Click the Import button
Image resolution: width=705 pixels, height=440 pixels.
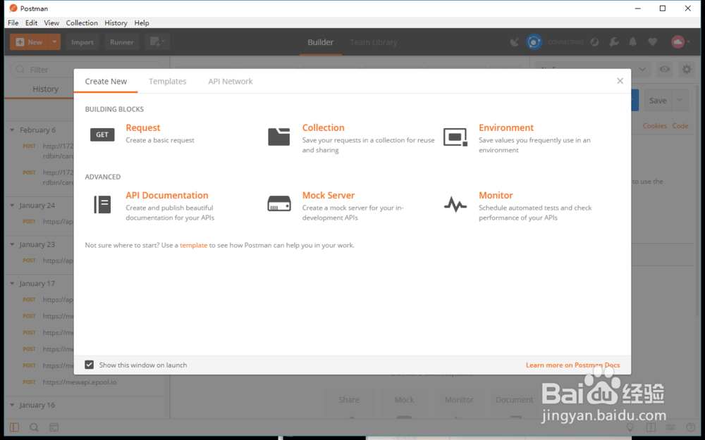82,42
